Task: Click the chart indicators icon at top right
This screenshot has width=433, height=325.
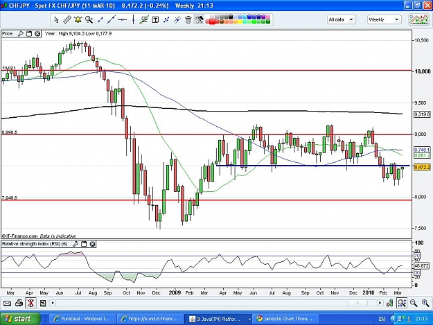Action: 419,19
